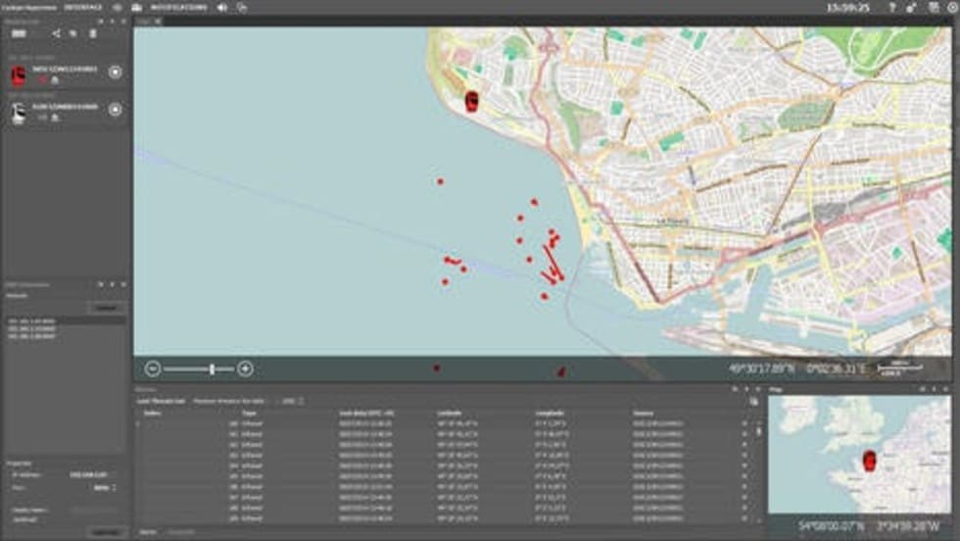The image size is (960, 541).
Task: Toggle the record button of the second device
Action: (115, 109)
